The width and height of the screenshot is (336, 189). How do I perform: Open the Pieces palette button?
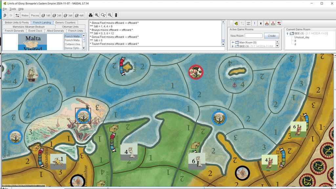35,15
